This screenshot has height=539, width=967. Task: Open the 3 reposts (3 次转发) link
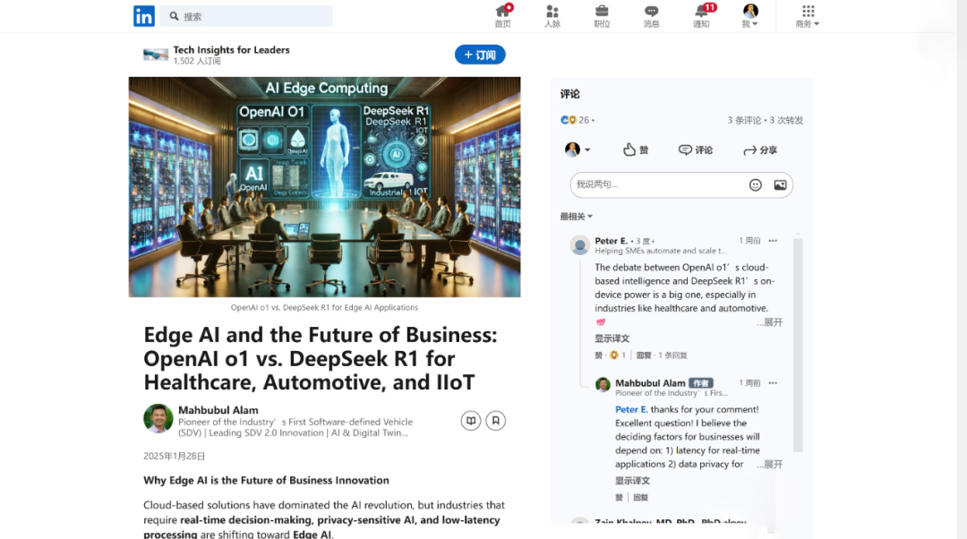point(786,120)
